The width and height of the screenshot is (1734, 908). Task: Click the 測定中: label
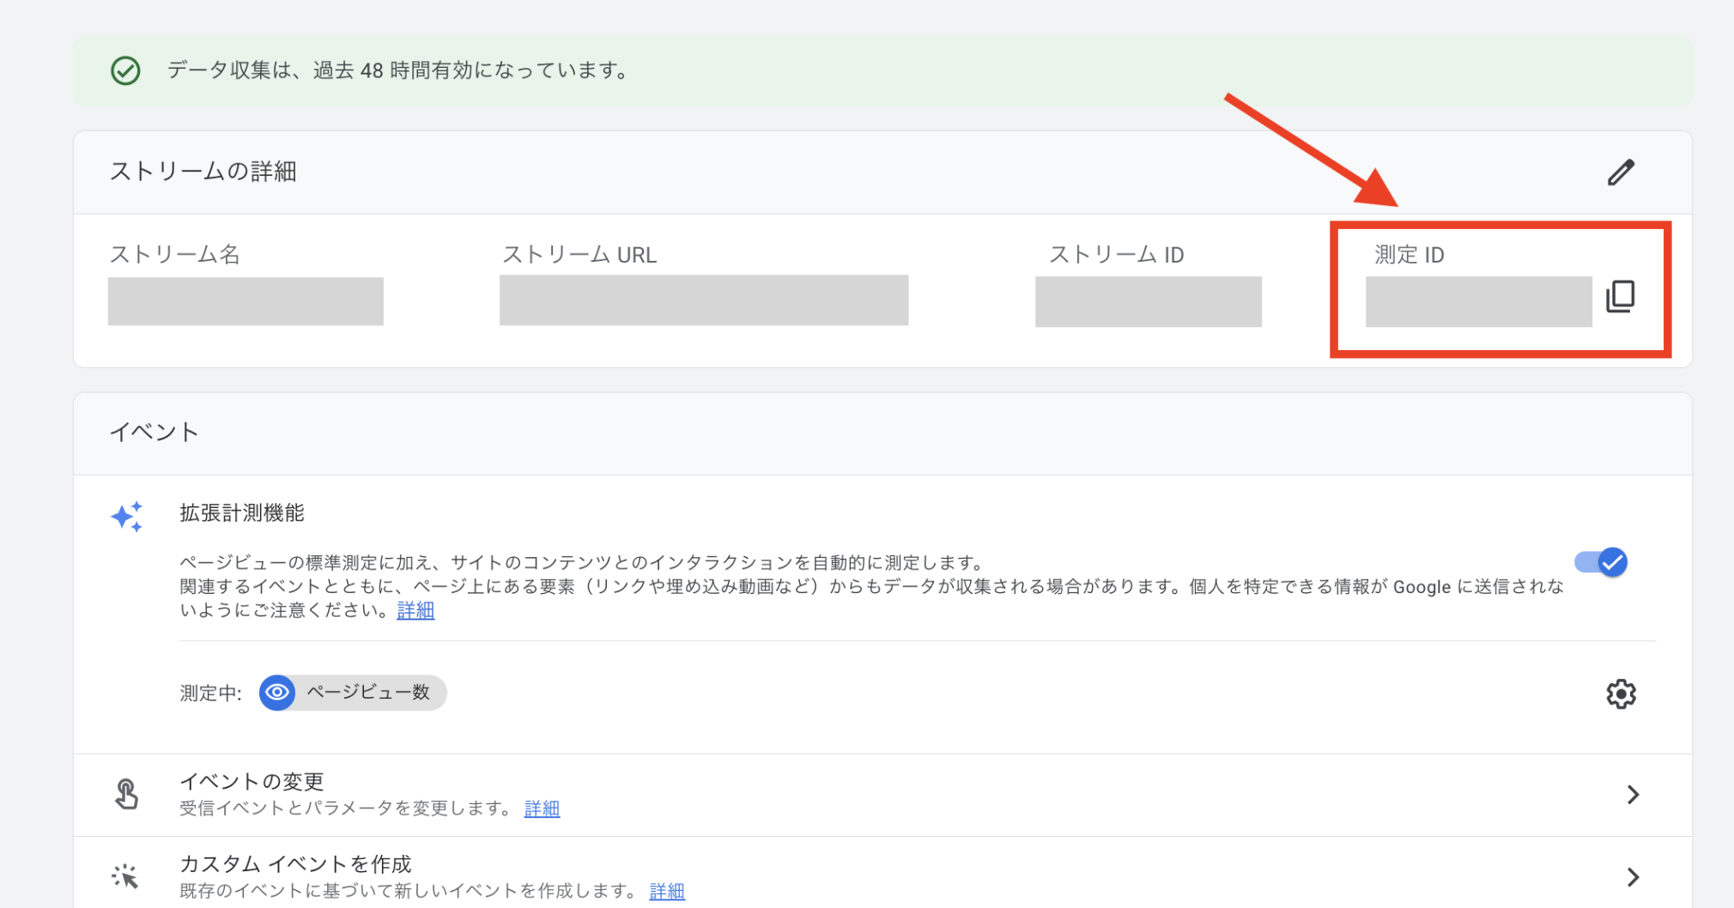210,693
